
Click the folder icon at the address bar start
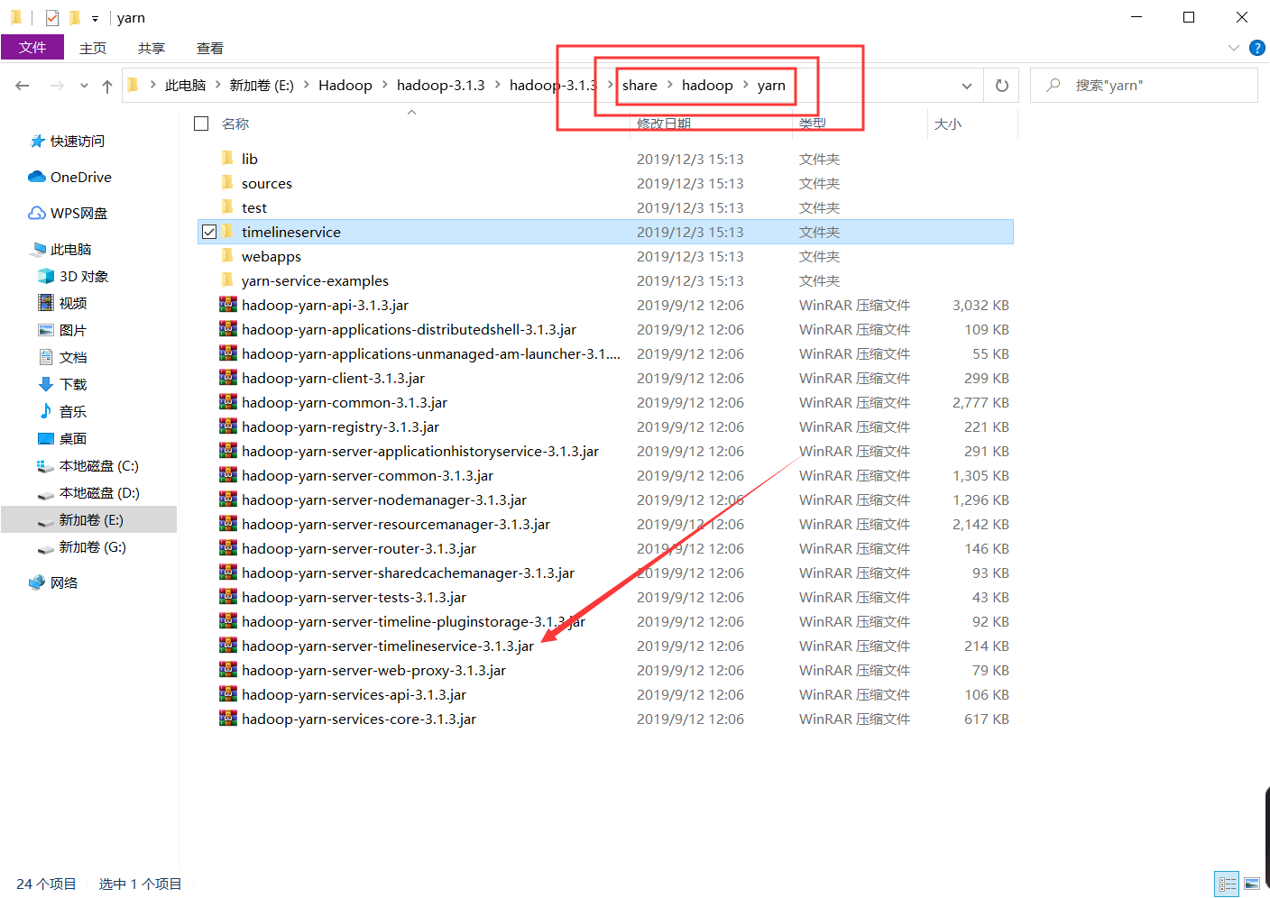pos(133,85)
